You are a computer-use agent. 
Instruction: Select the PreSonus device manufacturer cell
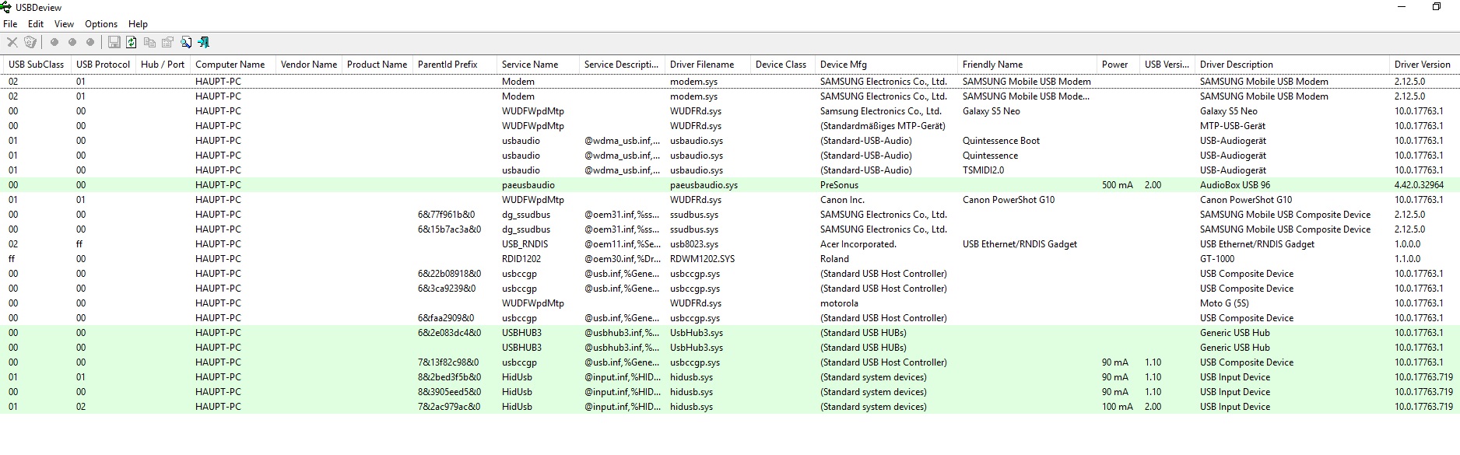(839, 185)
